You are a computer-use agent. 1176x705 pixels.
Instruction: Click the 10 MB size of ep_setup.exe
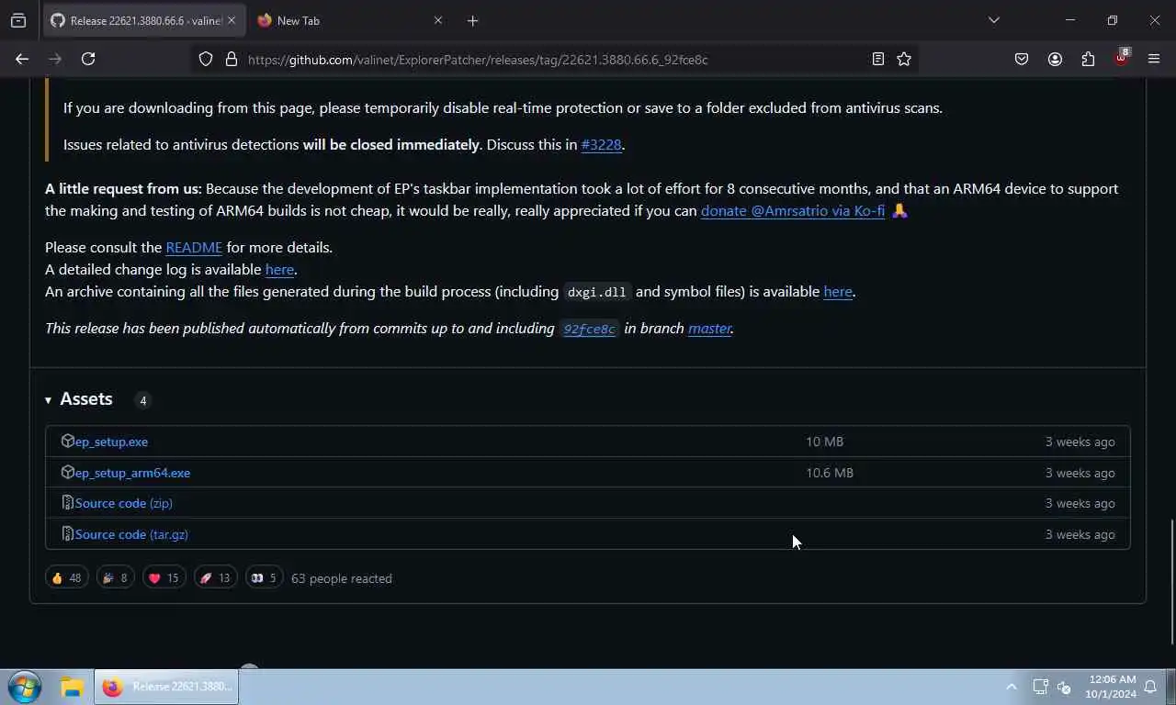pos(824,442)
